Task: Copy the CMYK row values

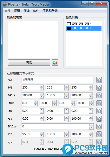Action: click(99, 103)
